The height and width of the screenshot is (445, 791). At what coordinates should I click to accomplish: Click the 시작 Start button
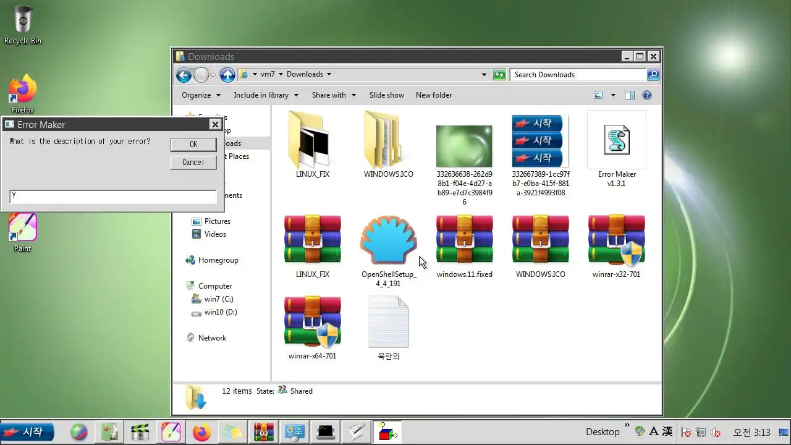point(27,432)
